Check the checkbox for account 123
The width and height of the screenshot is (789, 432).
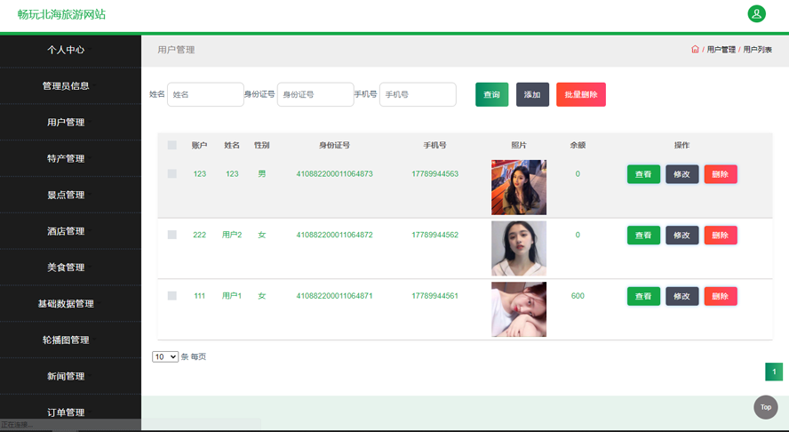click(x=172, y=174)
